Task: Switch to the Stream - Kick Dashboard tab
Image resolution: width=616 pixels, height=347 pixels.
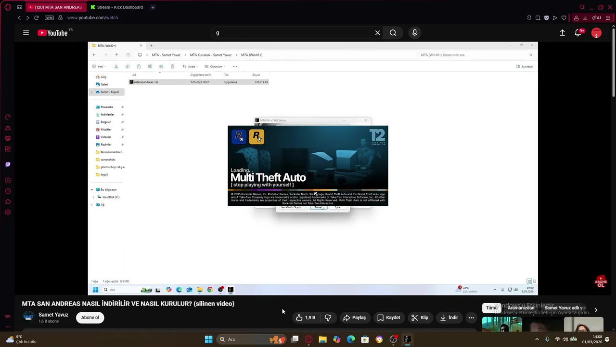Action: [x=117, y=7]
